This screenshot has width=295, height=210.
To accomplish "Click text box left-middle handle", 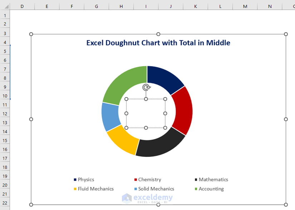I will tap(127, 114).
